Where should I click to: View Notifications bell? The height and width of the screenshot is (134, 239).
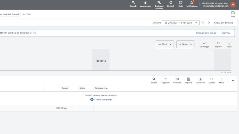[x=191, y=4]
